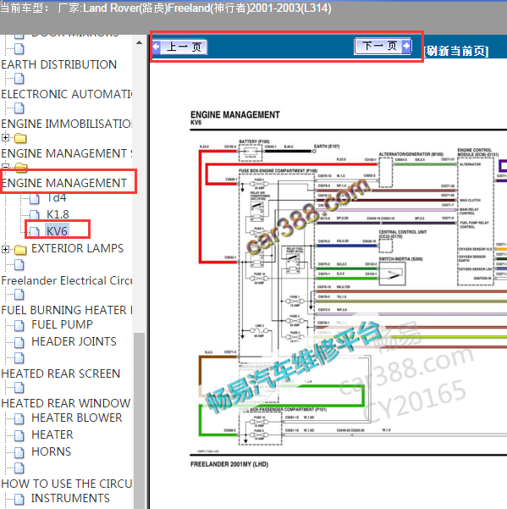The width and height of the screenshot is (507, 509).
Task: Click the HEADER JOINTS page icon
Action: [19, 342]
